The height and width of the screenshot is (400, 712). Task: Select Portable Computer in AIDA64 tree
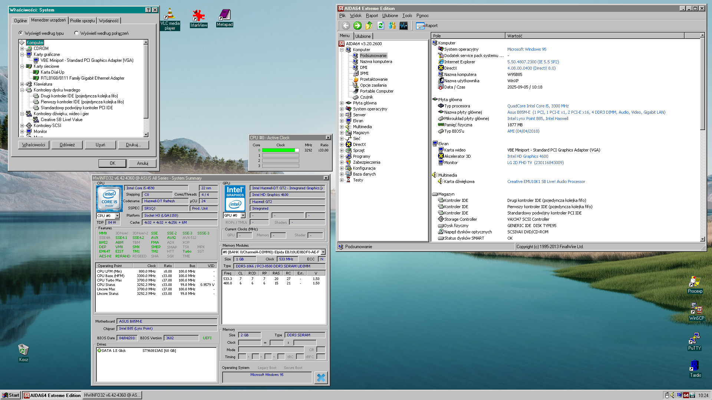pos(377,91)
